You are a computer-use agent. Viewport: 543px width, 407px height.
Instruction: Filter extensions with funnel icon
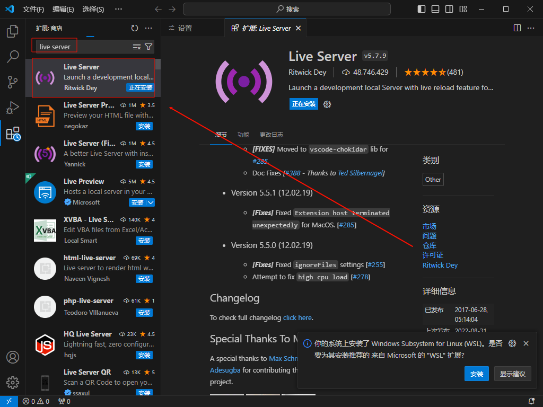(x=148, y=47)
